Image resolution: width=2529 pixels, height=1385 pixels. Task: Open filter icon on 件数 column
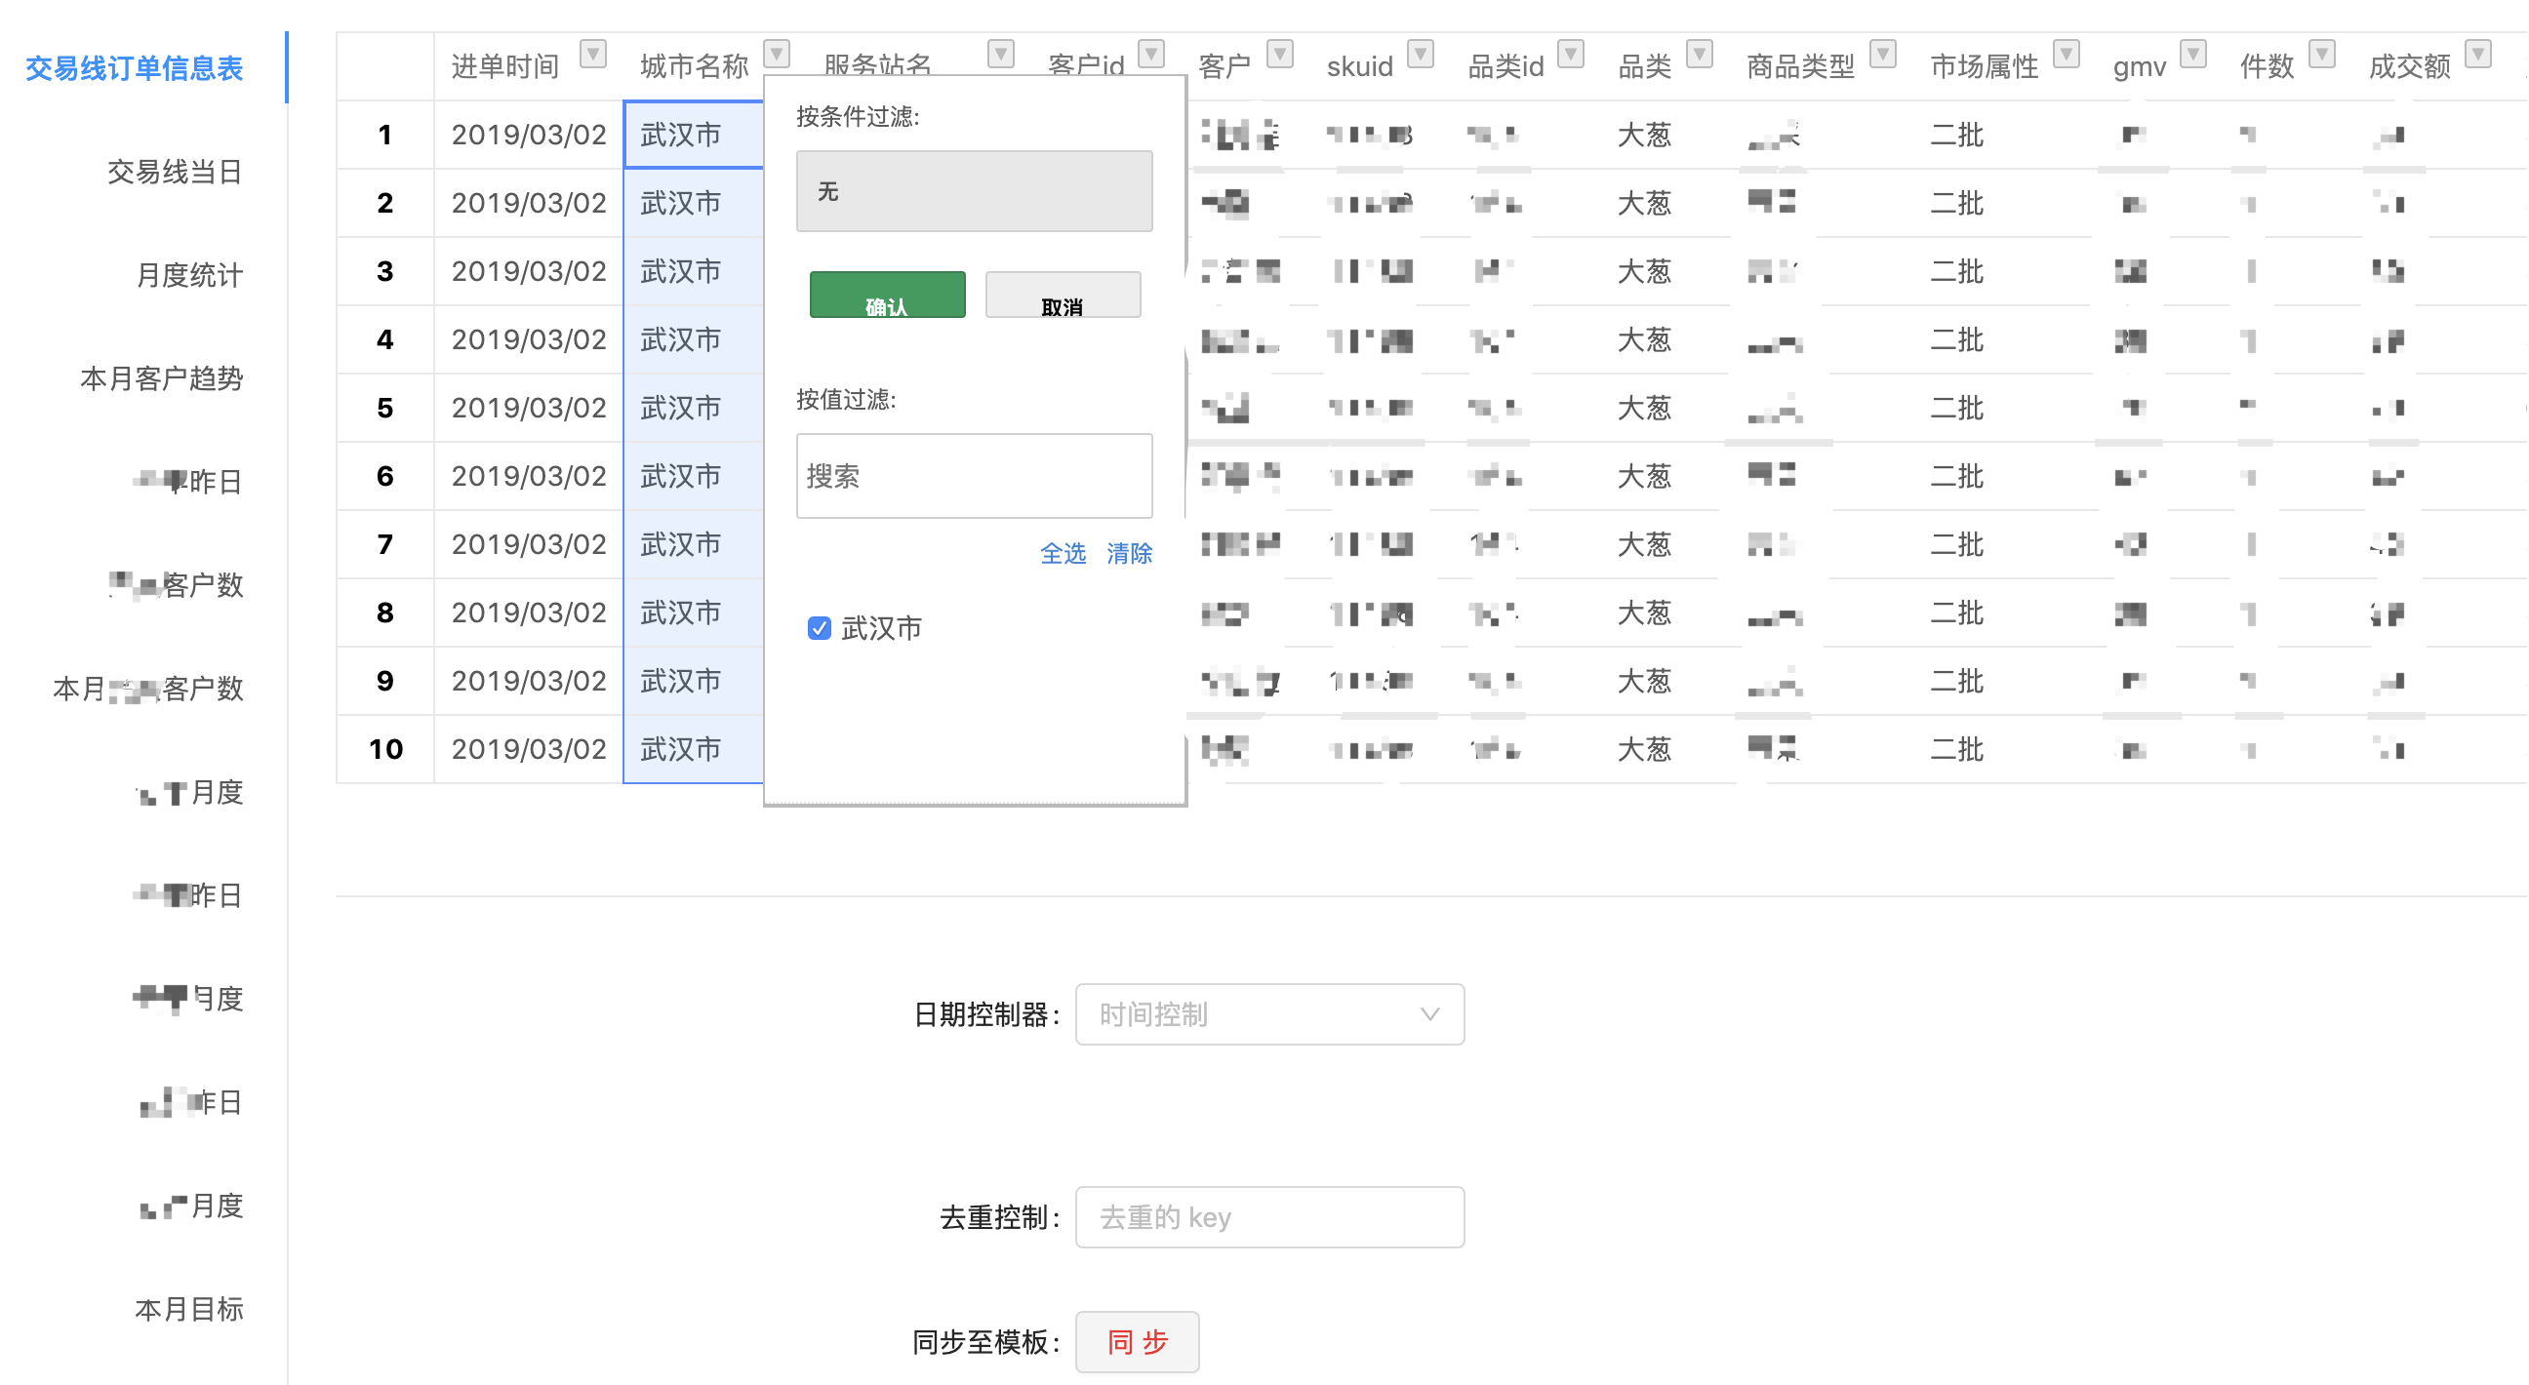pos(2322,53)
